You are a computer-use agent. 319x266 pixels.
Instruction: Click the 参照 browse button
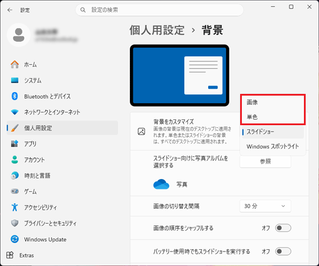(265, 162)
